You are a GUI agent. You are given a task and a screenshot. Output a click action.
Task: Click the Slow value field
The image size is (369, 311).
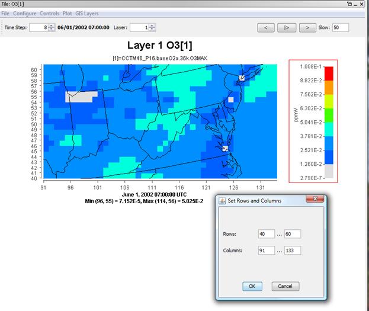click(341, 27)
